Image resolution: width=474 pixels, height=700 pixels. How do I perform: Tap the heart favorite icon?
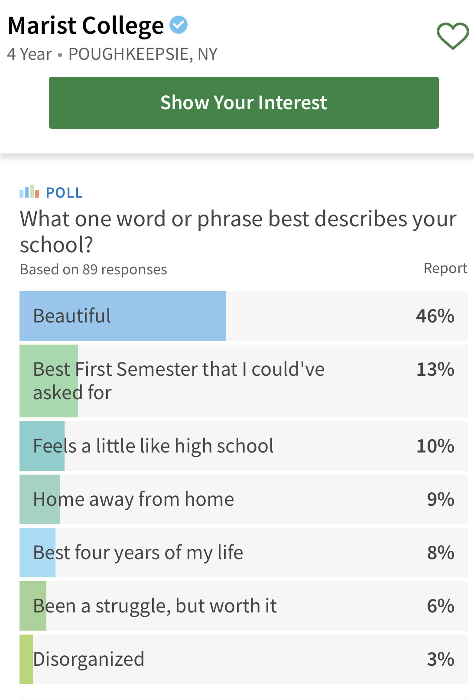pos(453,36)
